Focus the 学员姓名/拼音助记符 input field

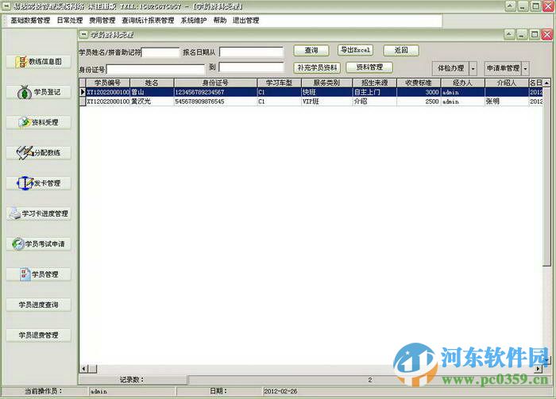pos(160,52)
